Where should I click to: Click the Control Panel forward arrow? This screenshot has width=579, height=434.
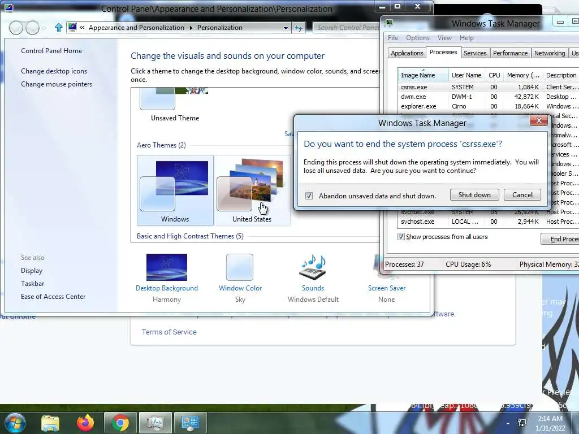pos(32,28)
